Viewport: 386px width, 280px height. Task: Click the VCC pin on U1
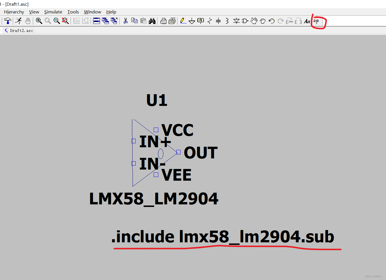pyautogui.click(x=156, y=130)
